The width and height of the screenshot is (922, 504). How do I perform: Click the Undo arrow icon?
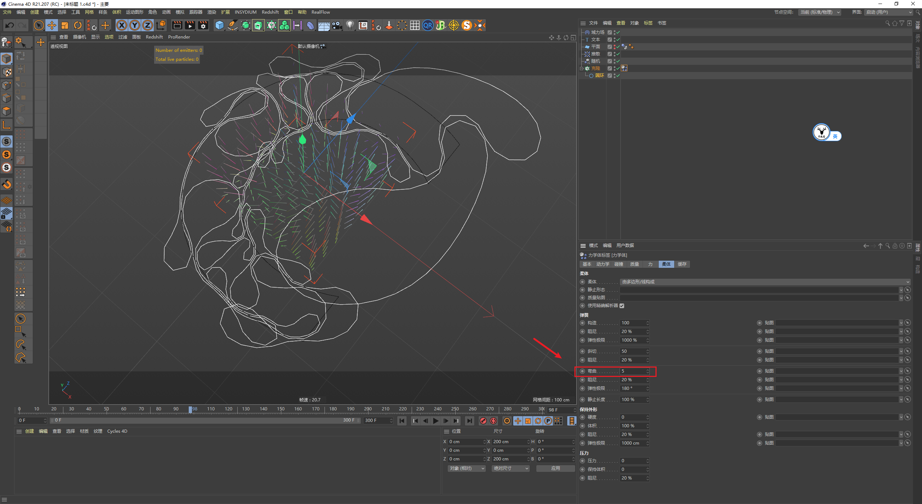10,25
